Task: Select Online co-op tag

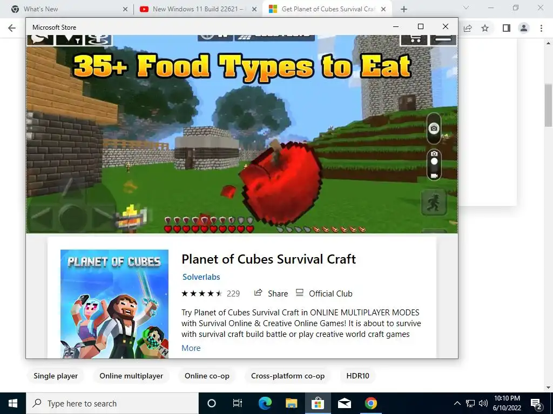Action: [207, 376]
